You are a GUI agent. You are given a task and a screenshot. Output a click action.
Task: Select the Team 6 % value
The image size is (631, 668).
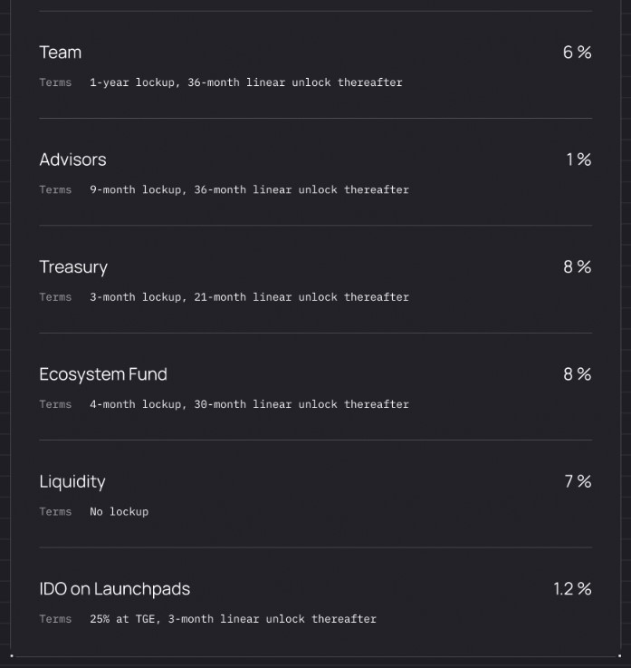click(577, 53)
